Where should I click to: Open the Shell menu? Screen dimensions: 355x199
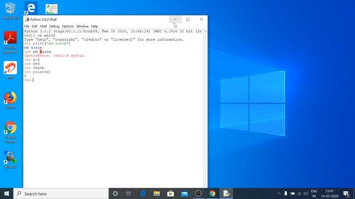43,26
